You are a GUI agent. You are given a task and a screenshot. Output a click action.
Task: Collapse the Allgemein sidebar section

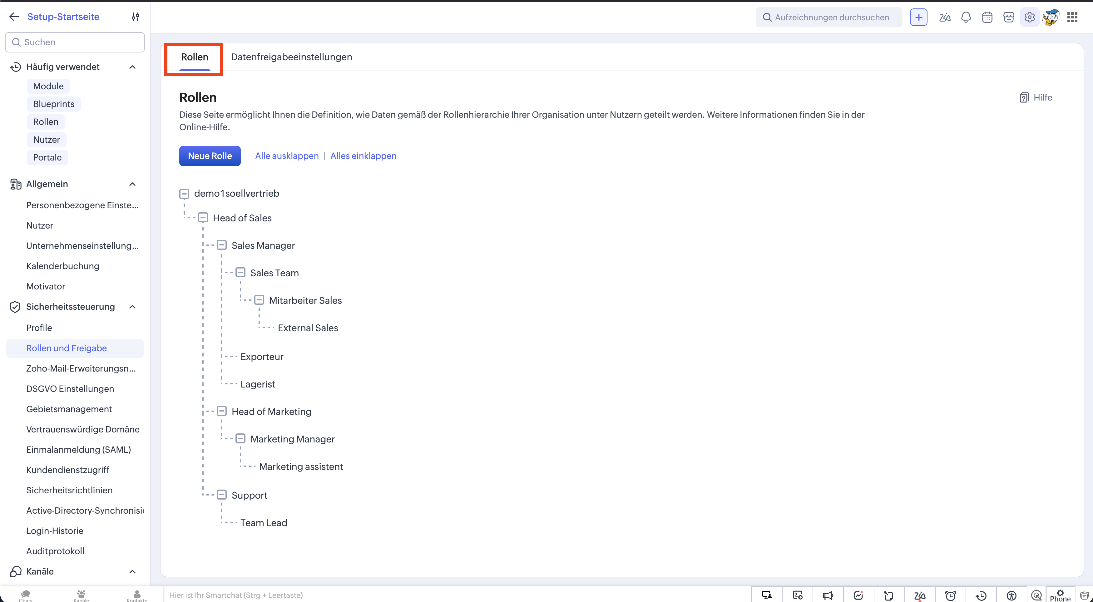132,184
